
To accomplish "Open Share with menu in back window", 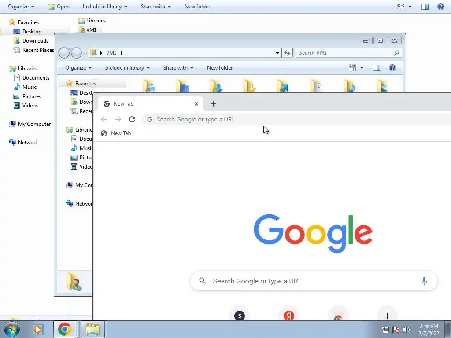I will (155, 6).
